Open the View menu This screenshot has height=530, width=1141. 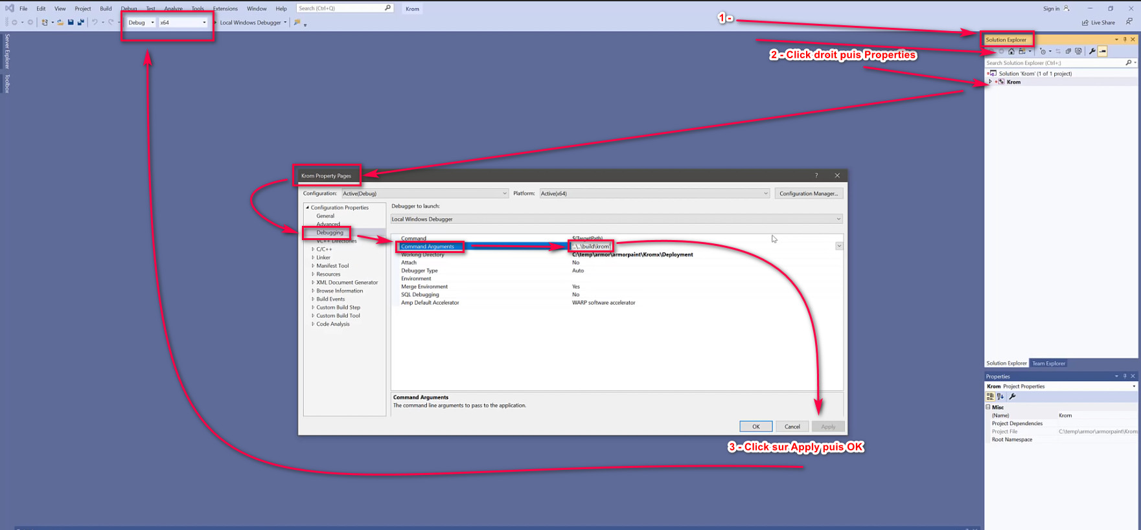tap(60, 8)
